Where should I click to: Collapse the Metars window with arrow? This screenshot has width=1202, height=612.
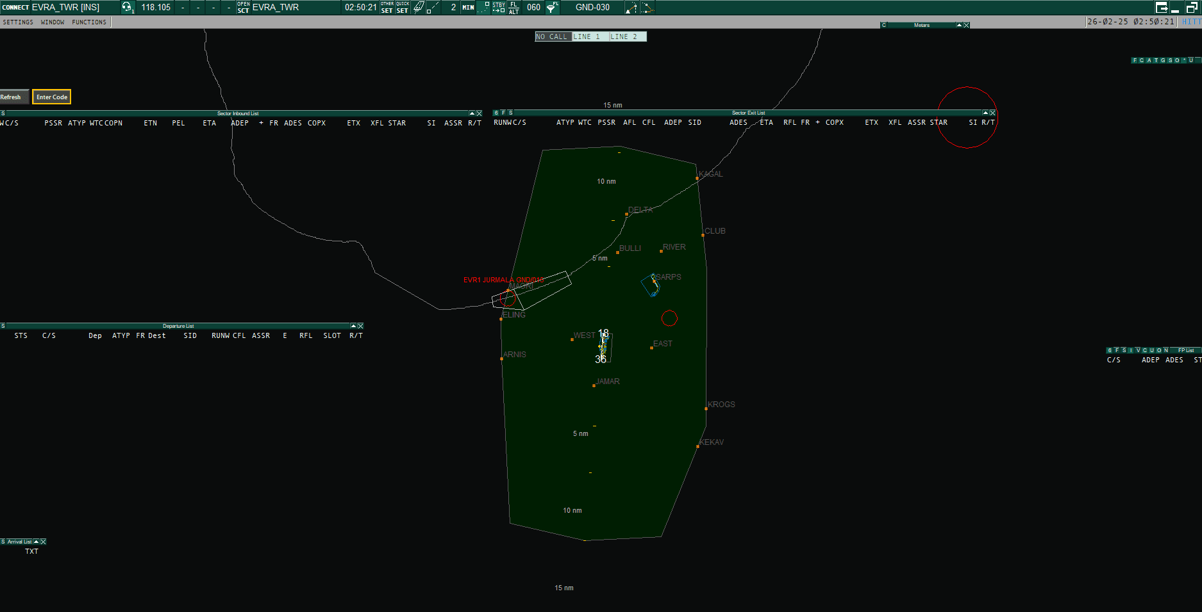pos(959,25)
